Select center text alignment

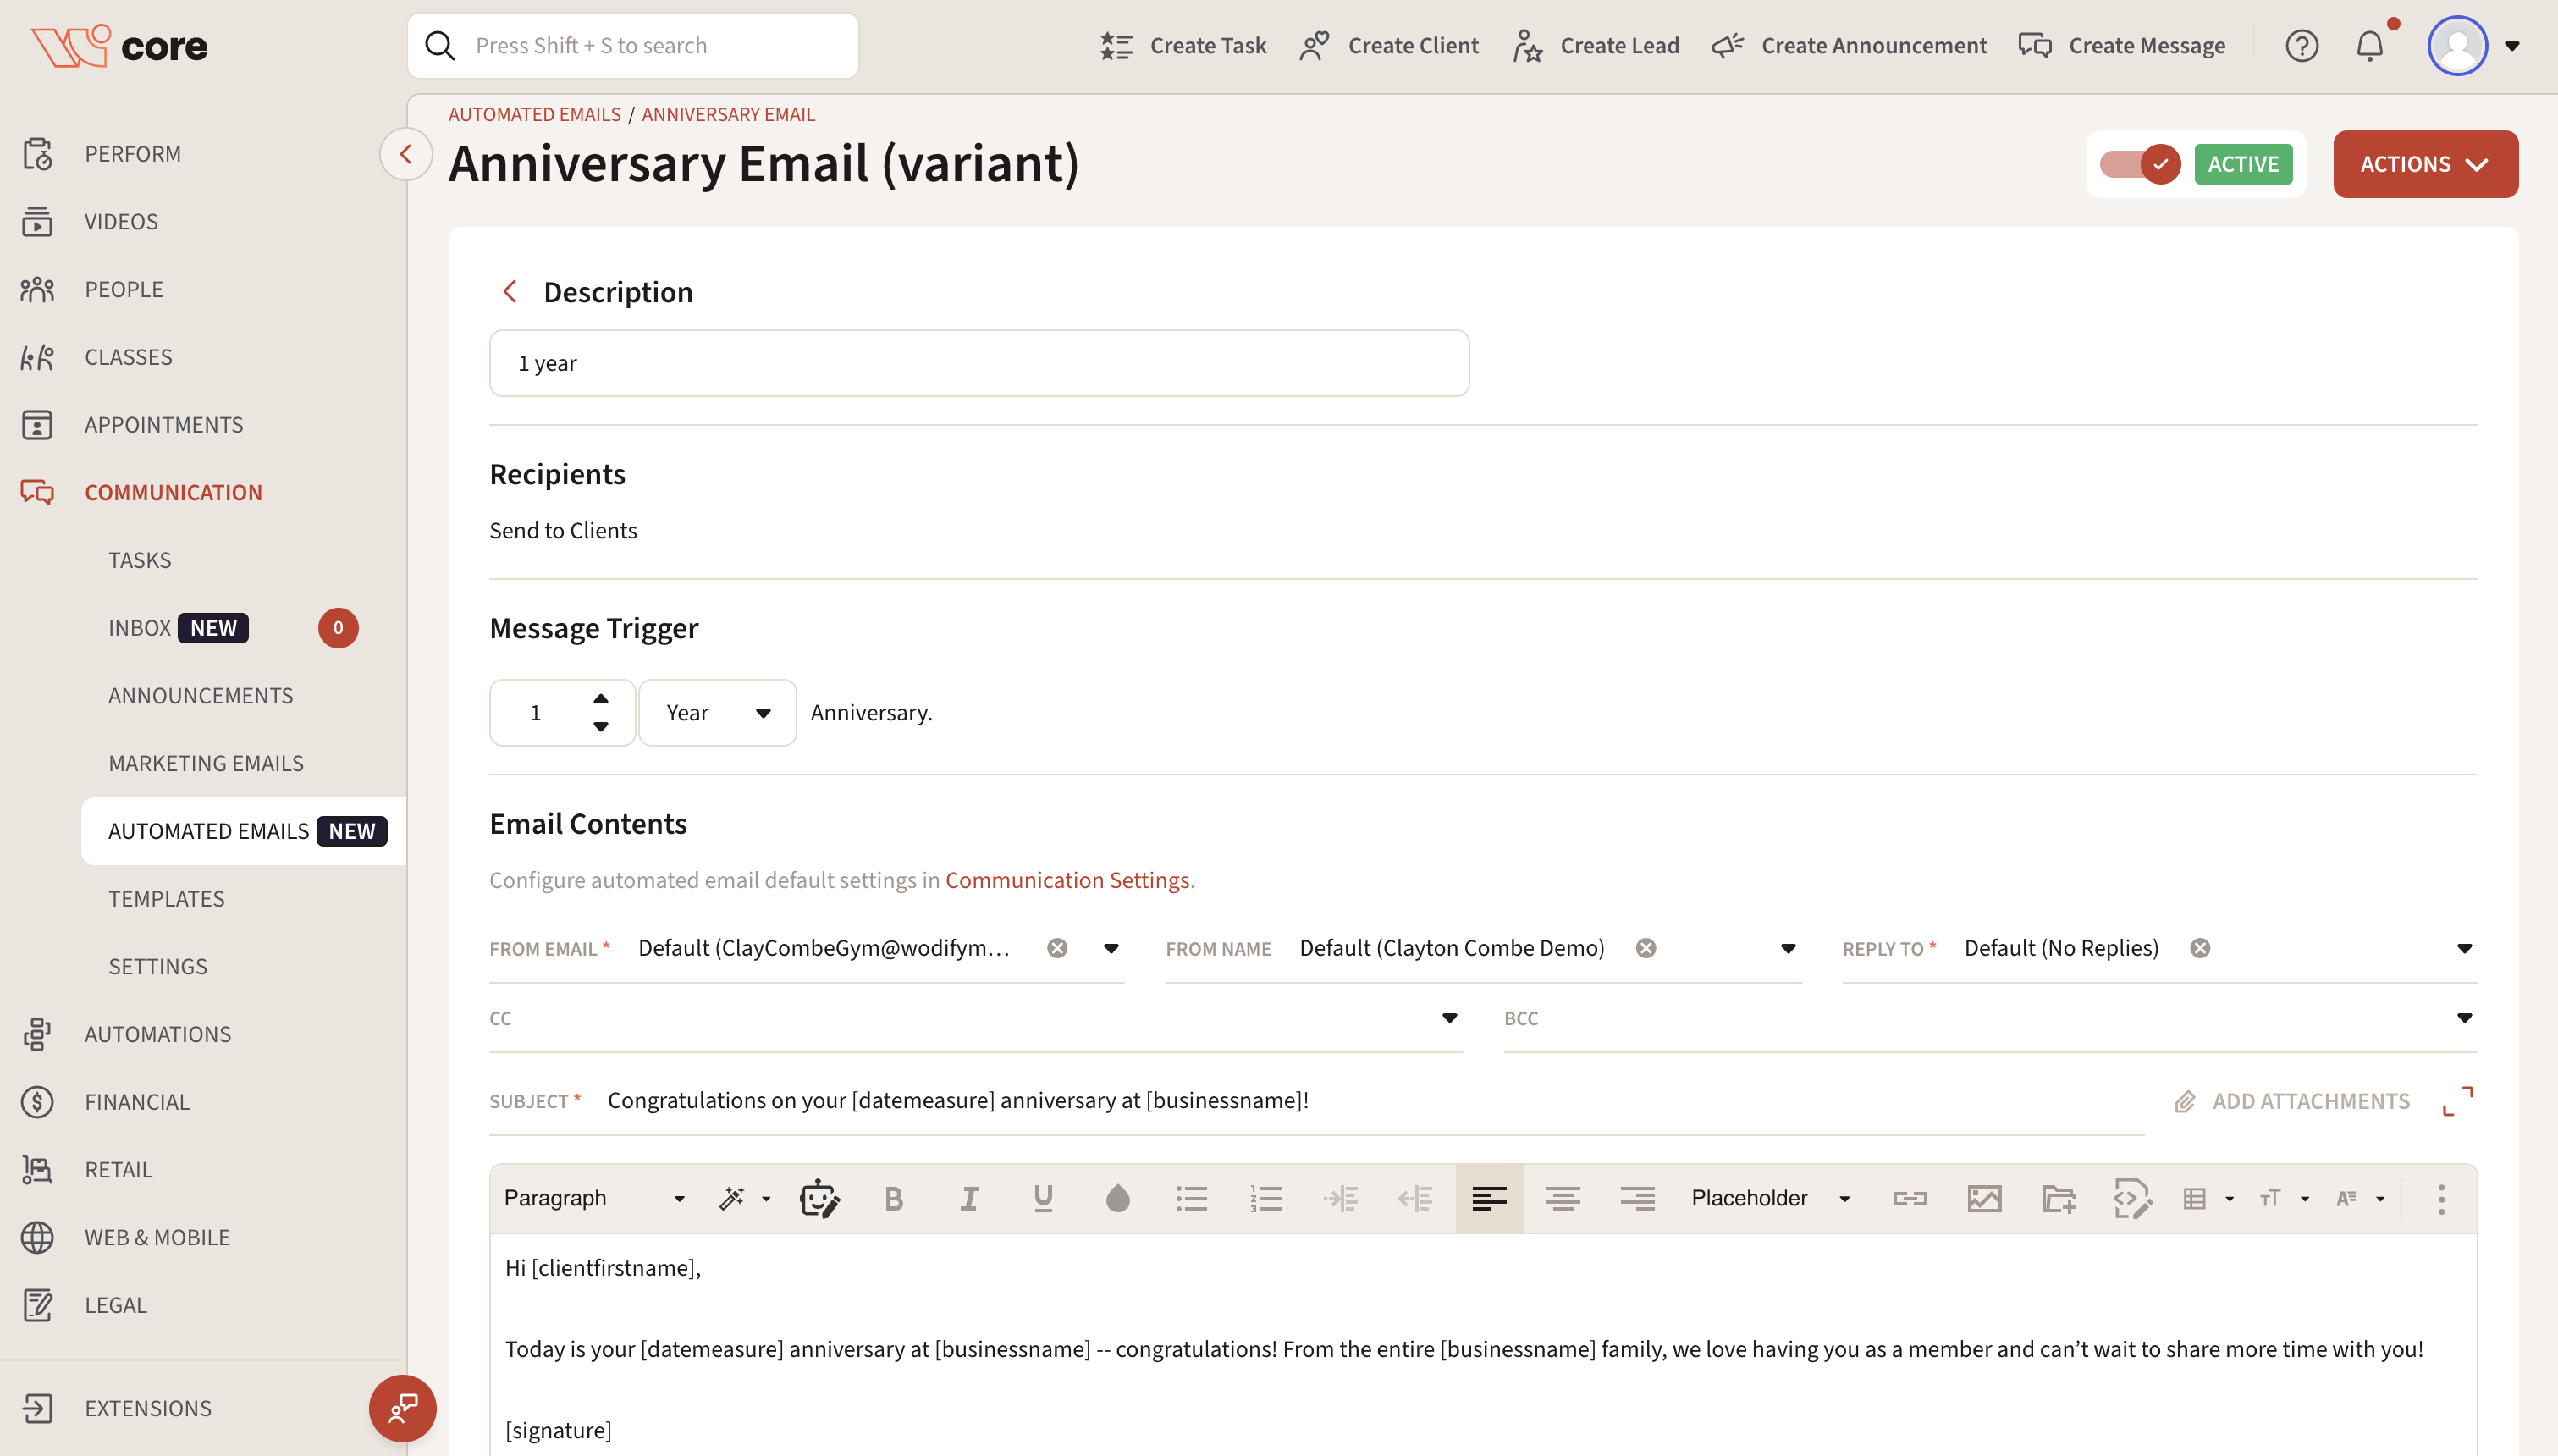(1563, 1198)
